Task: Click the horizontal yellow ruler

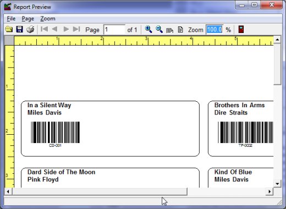Action: coord(144,41)
